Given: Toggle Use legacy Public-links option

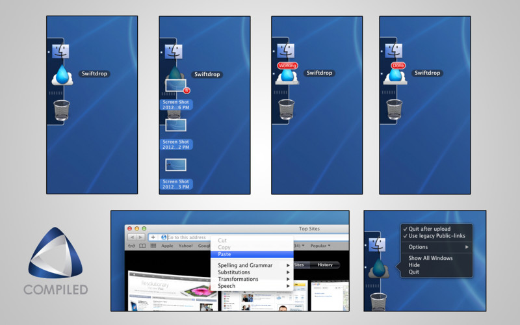Looking at the screenshot, I should point(436,236).
